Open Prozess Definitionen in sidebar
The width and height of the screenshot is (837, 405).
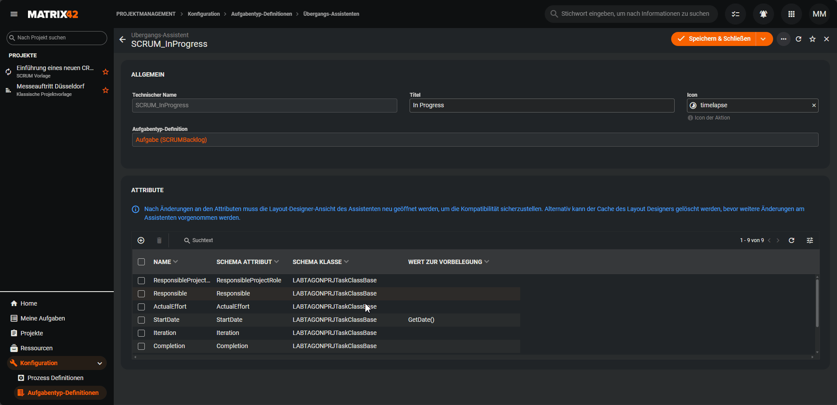(55, 378)
